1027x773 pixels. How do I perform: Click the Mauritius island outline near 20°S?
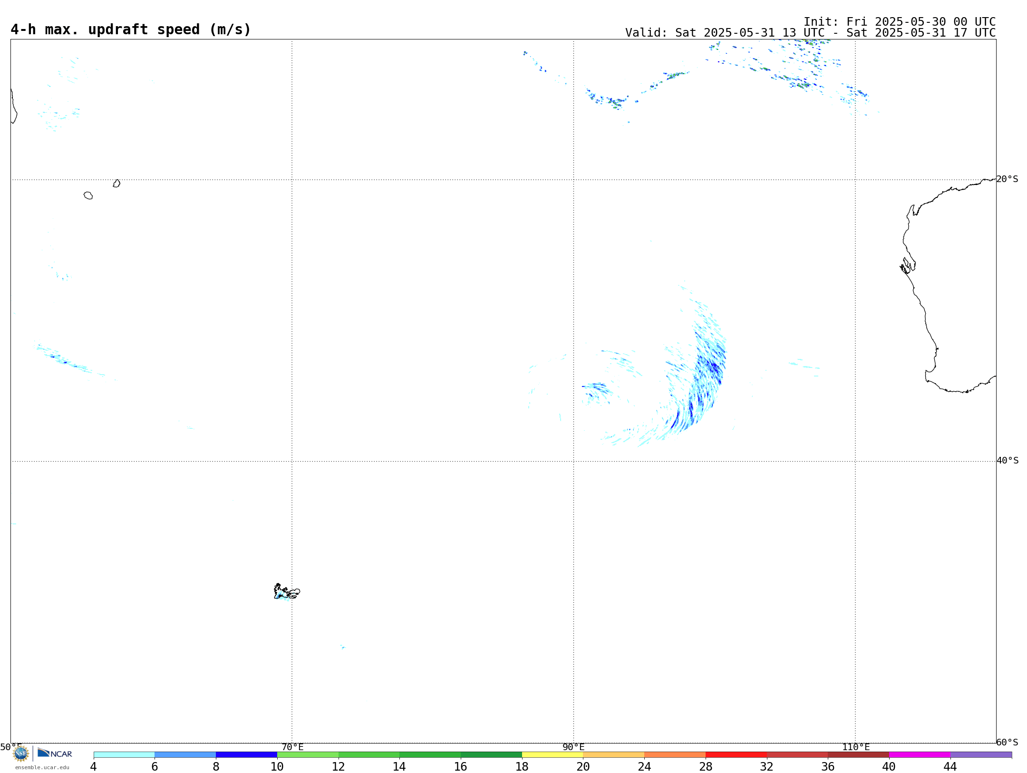coord(116,184)
